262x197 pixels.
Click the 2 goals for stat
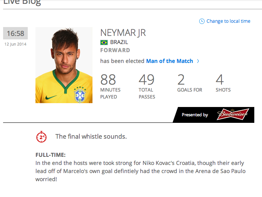190,83
